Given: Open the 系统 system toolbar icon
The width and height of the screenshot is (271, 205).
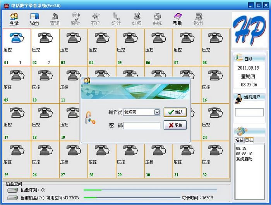Looking at the screenshot, I should coord(157,19).
